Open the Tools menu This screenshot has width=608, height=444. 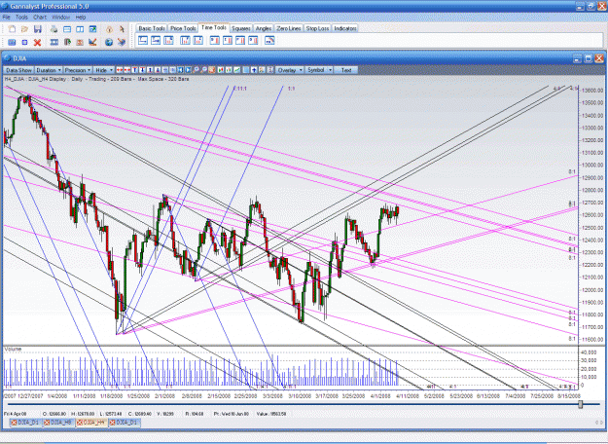click(21, 18)
